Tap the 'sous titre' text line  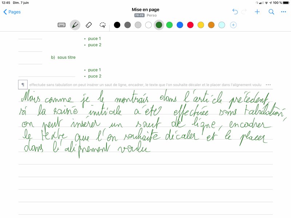pyautogui.click(x=66, y=57)
